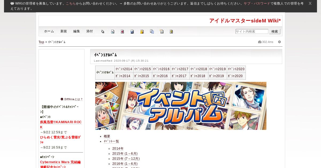Open ｲﾍﾞﾝﾄ2014 table link
The height and width of the screenshot is (168, 321).
[124, 69]
